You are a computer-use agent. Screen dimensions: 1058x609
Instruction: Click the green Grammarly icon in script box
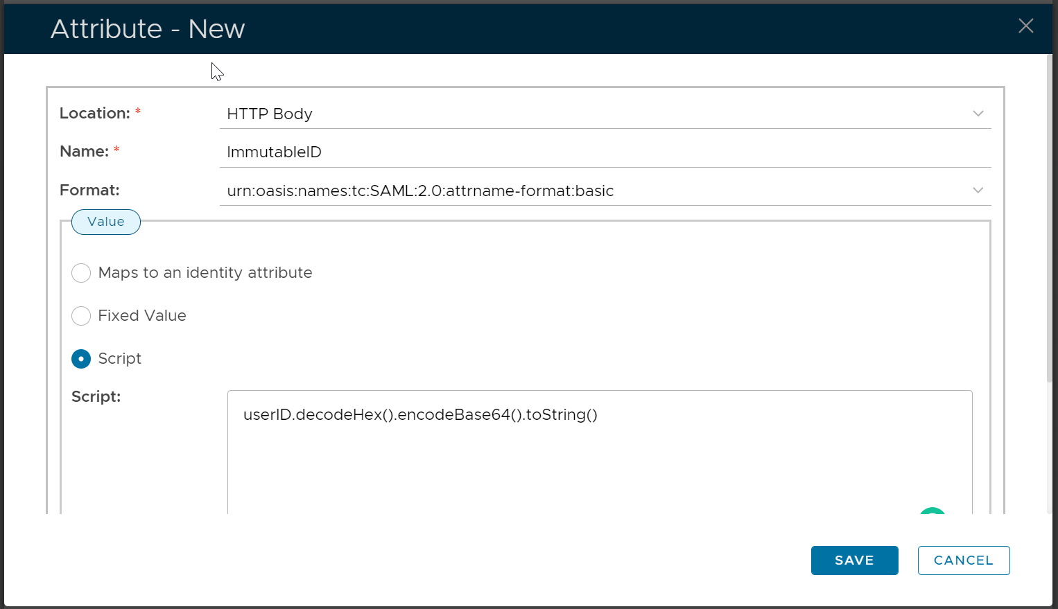933,511
